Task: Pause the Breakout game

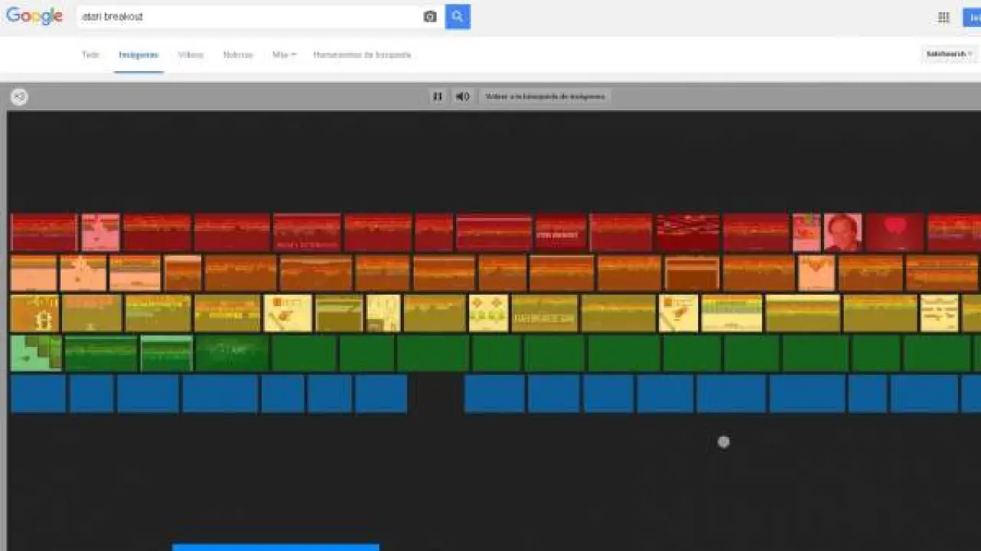Action: coord(438,96)
